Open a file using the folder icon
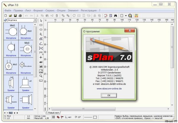 point(10,16)
